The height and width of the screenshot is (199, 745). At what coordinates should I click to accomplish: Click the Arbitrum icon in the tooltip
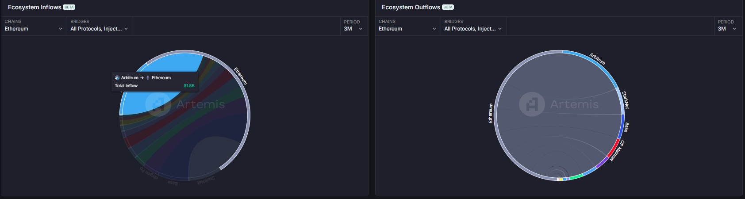click(x=117, y=78)
